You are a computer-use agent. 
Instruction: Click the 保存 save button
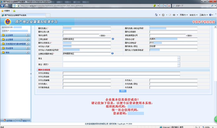coord(123,91)
